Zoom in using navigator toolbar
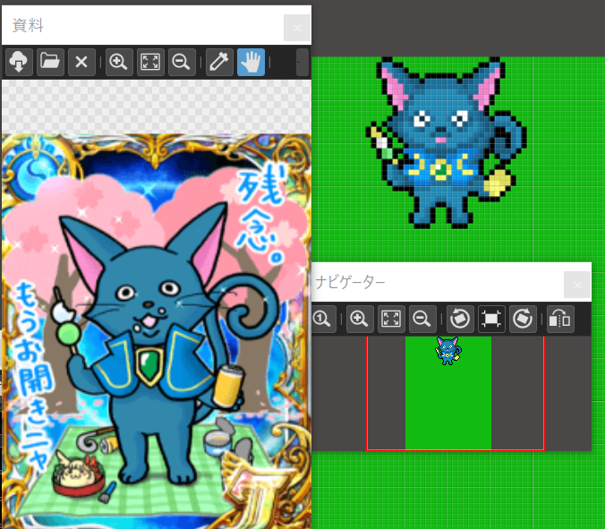 [359, 319]
